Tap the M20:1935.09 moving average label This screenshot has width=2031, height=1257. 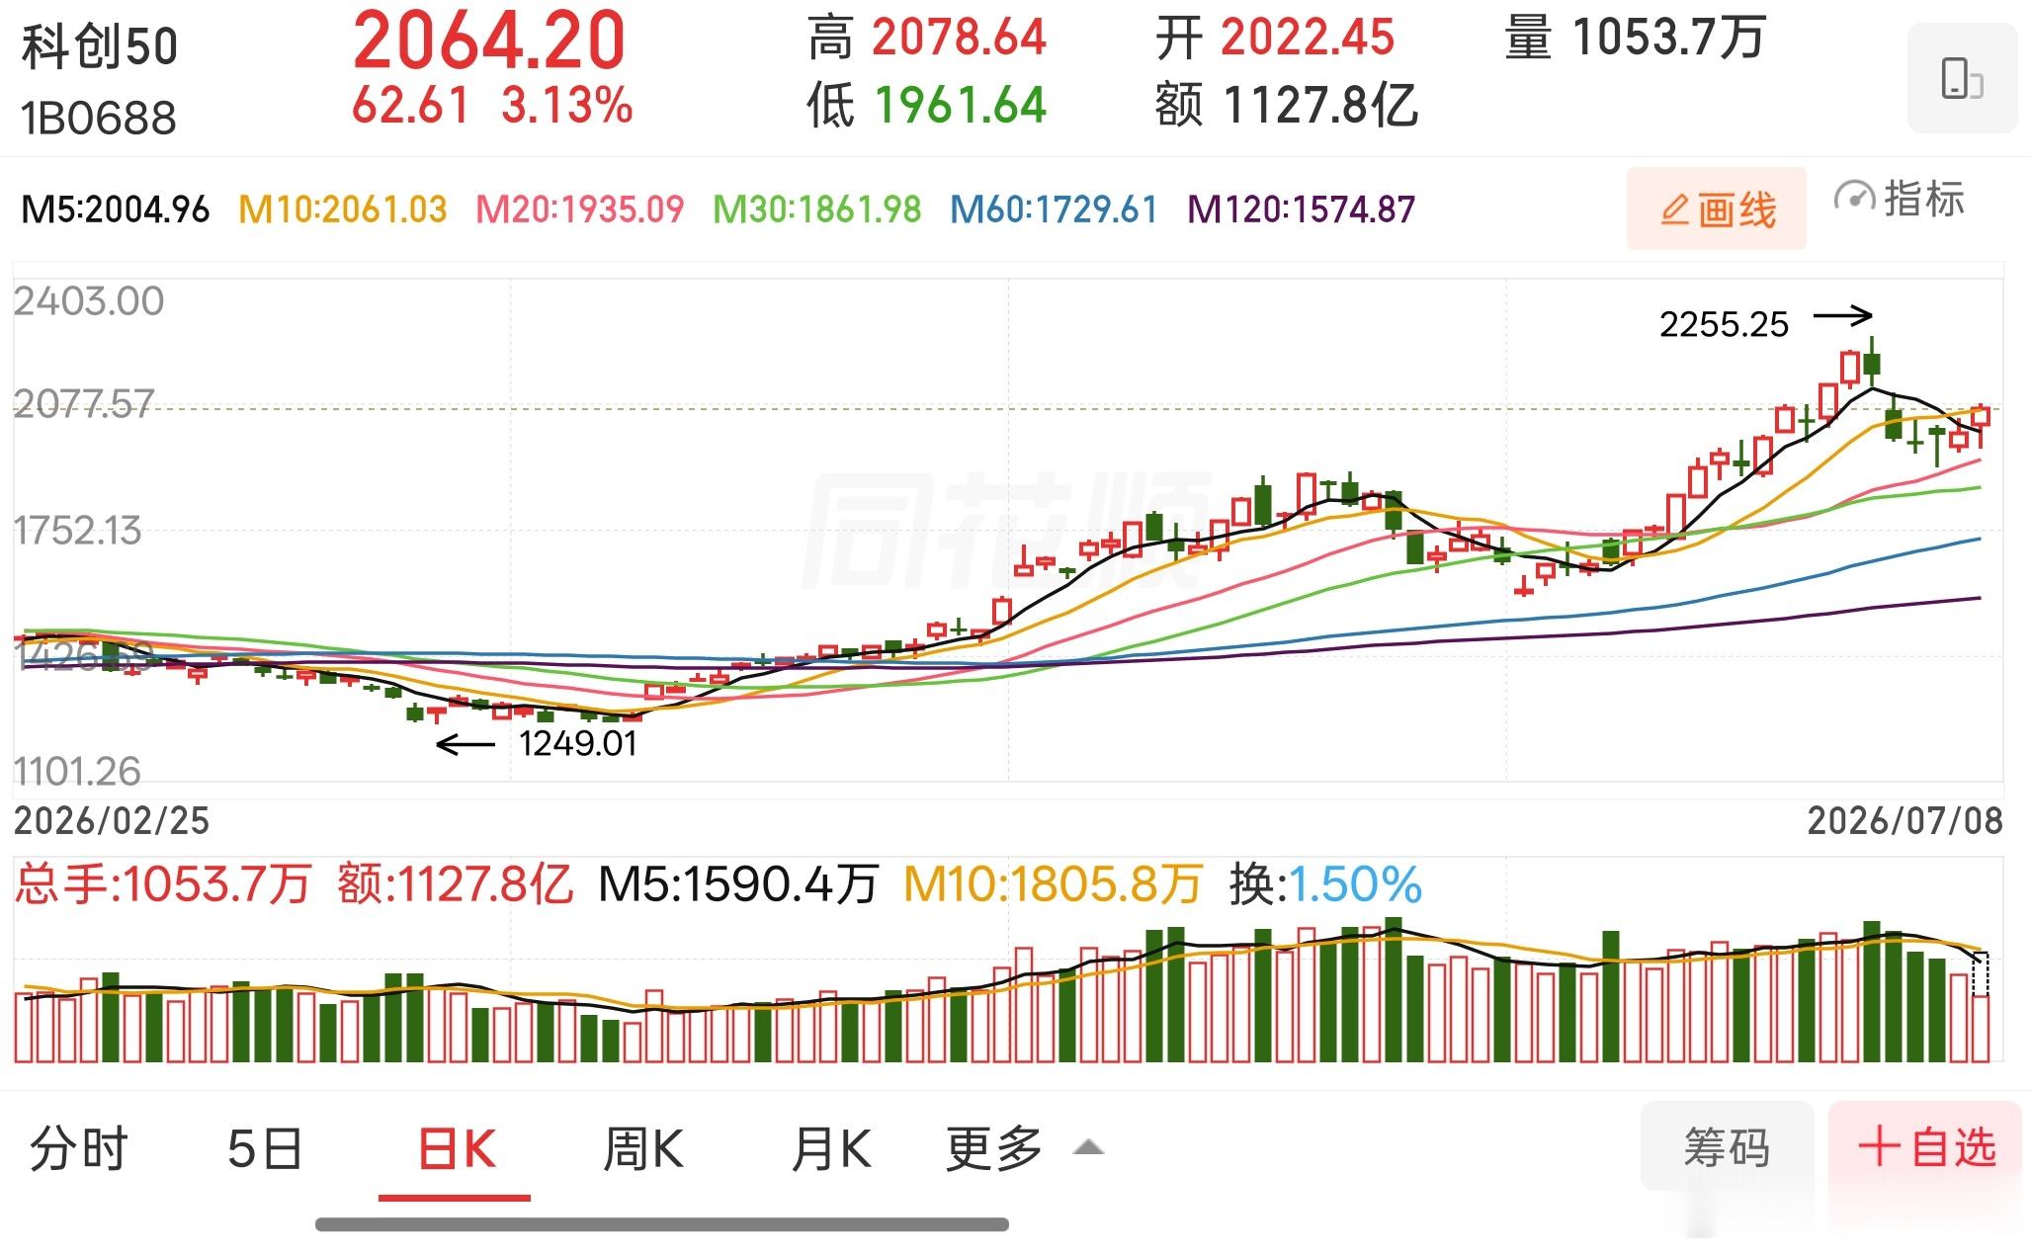[x=580, y=209]
